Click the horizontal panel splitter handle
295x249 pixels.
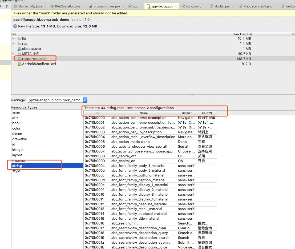192,96
